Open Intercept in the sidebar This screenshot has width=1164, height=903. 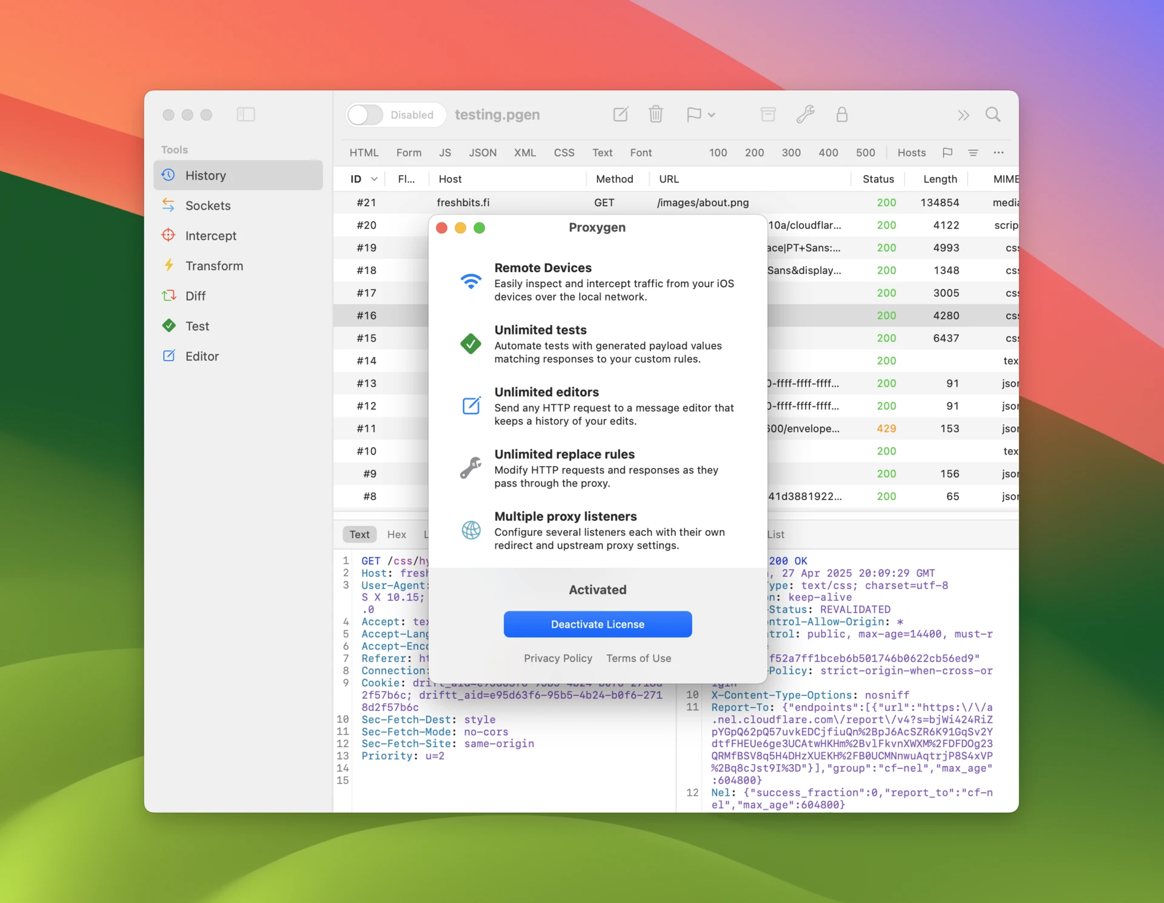tap(210, 236)
